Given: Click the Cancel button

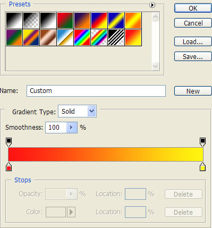Looking at the screenshot, I should [193, 23].
